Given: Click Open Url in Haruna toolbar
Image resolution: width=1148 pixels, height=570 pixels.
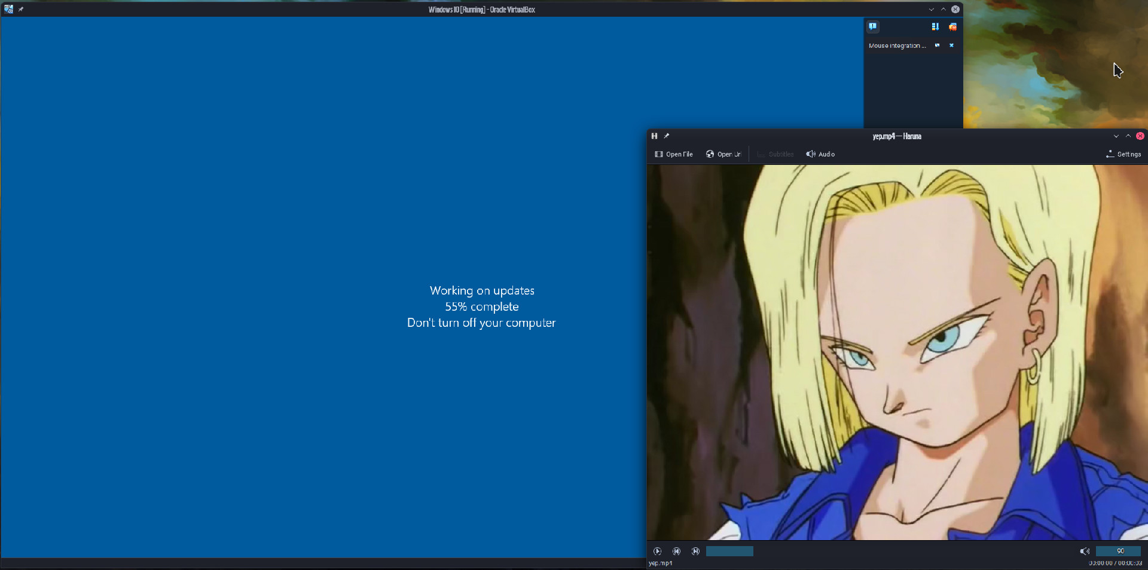Looking at the screenshot, I should click(723, 154).
